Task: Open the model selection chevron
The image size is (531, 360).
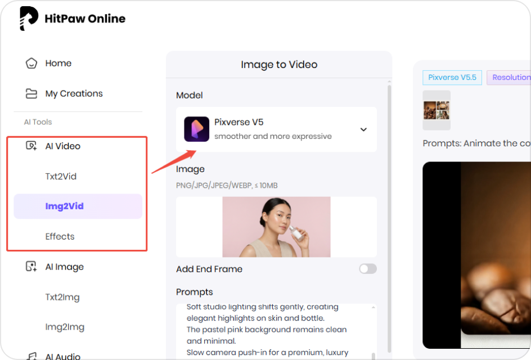Action: click(363, 129)
